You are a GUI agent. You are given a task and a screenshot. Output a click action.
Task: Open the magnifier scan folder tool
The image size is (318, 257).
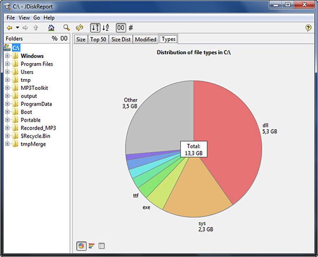[x=66, y=28]
